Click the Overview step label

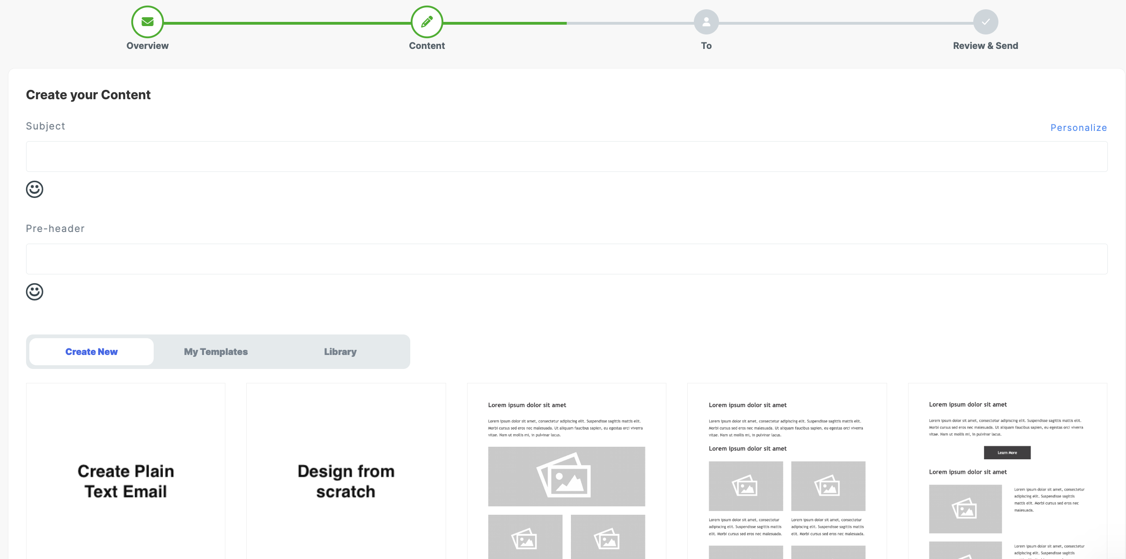[x=147, y=46]
